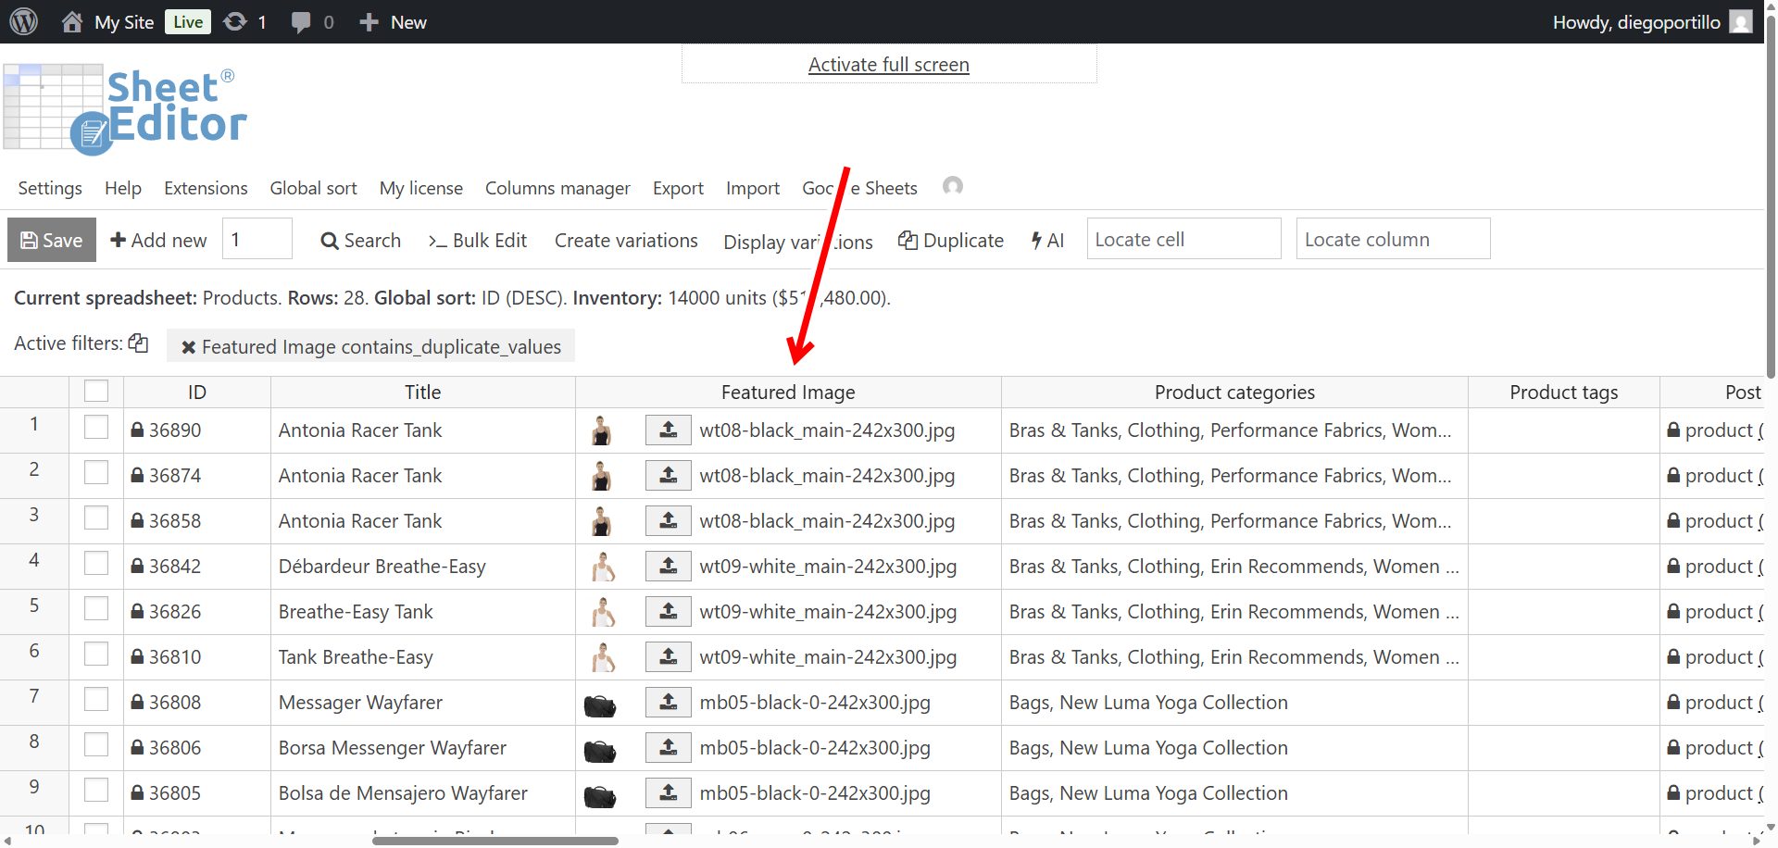
Task: Click upload image icon for Messager Wayfarer
Action: 668,703
